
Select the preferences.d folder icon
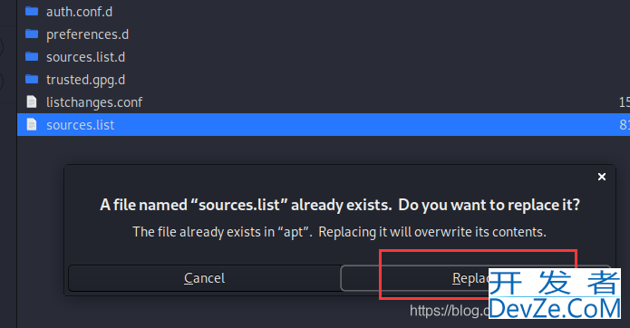[x=32, y=34]
